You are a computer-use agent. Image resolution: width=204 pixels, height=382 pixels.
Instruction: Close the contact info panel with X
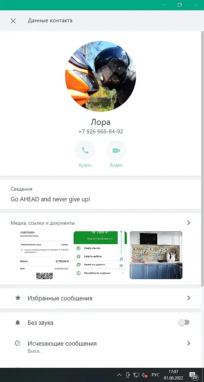[13, 21]
